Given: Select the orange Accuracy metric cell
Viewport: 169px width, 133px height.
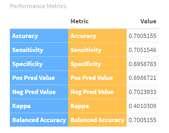Looking at the screenshot, I should click(83, 36).
